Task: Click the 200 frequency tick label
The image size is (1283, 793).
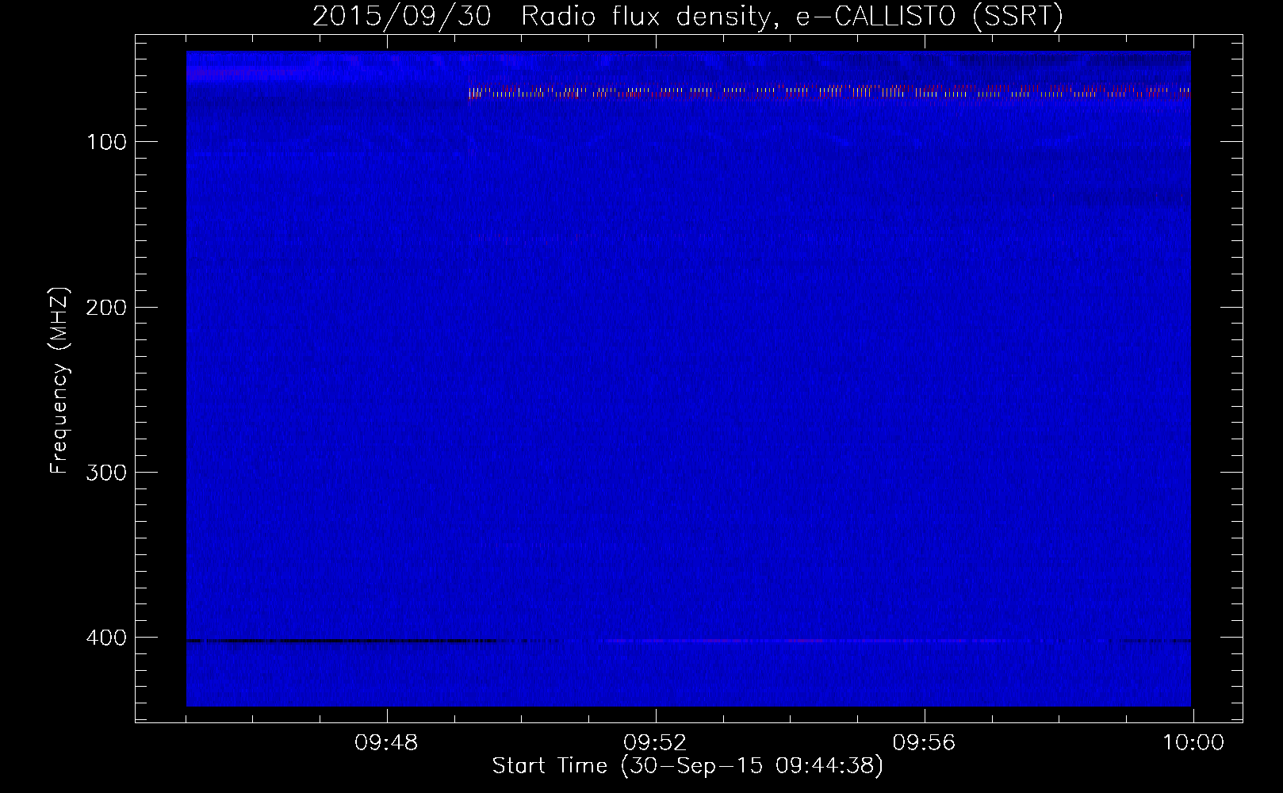Action: click(x=106, y=308)
